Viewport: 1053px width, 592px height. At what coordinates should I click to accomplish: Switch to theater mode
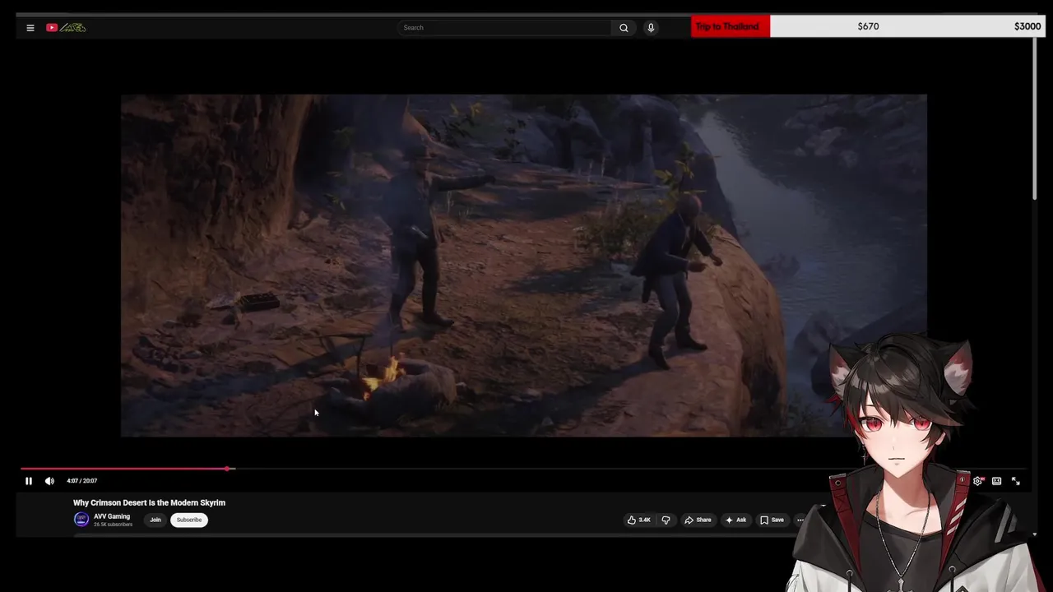[996, 481]
